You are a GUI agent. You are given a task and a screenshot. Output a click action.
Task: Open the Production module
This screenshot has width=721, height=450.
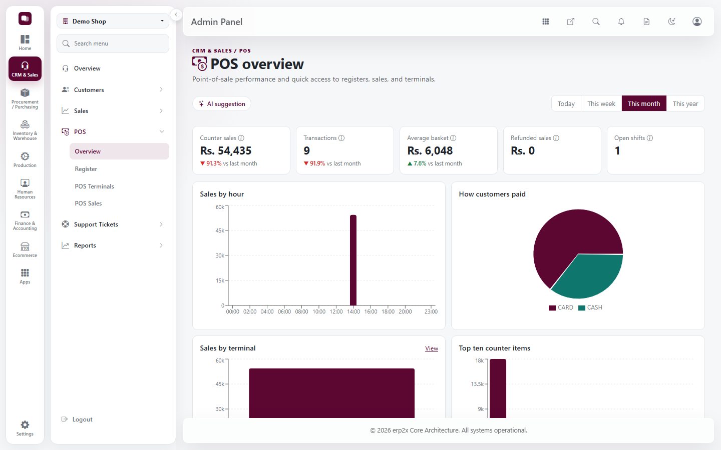pos(25,159)
